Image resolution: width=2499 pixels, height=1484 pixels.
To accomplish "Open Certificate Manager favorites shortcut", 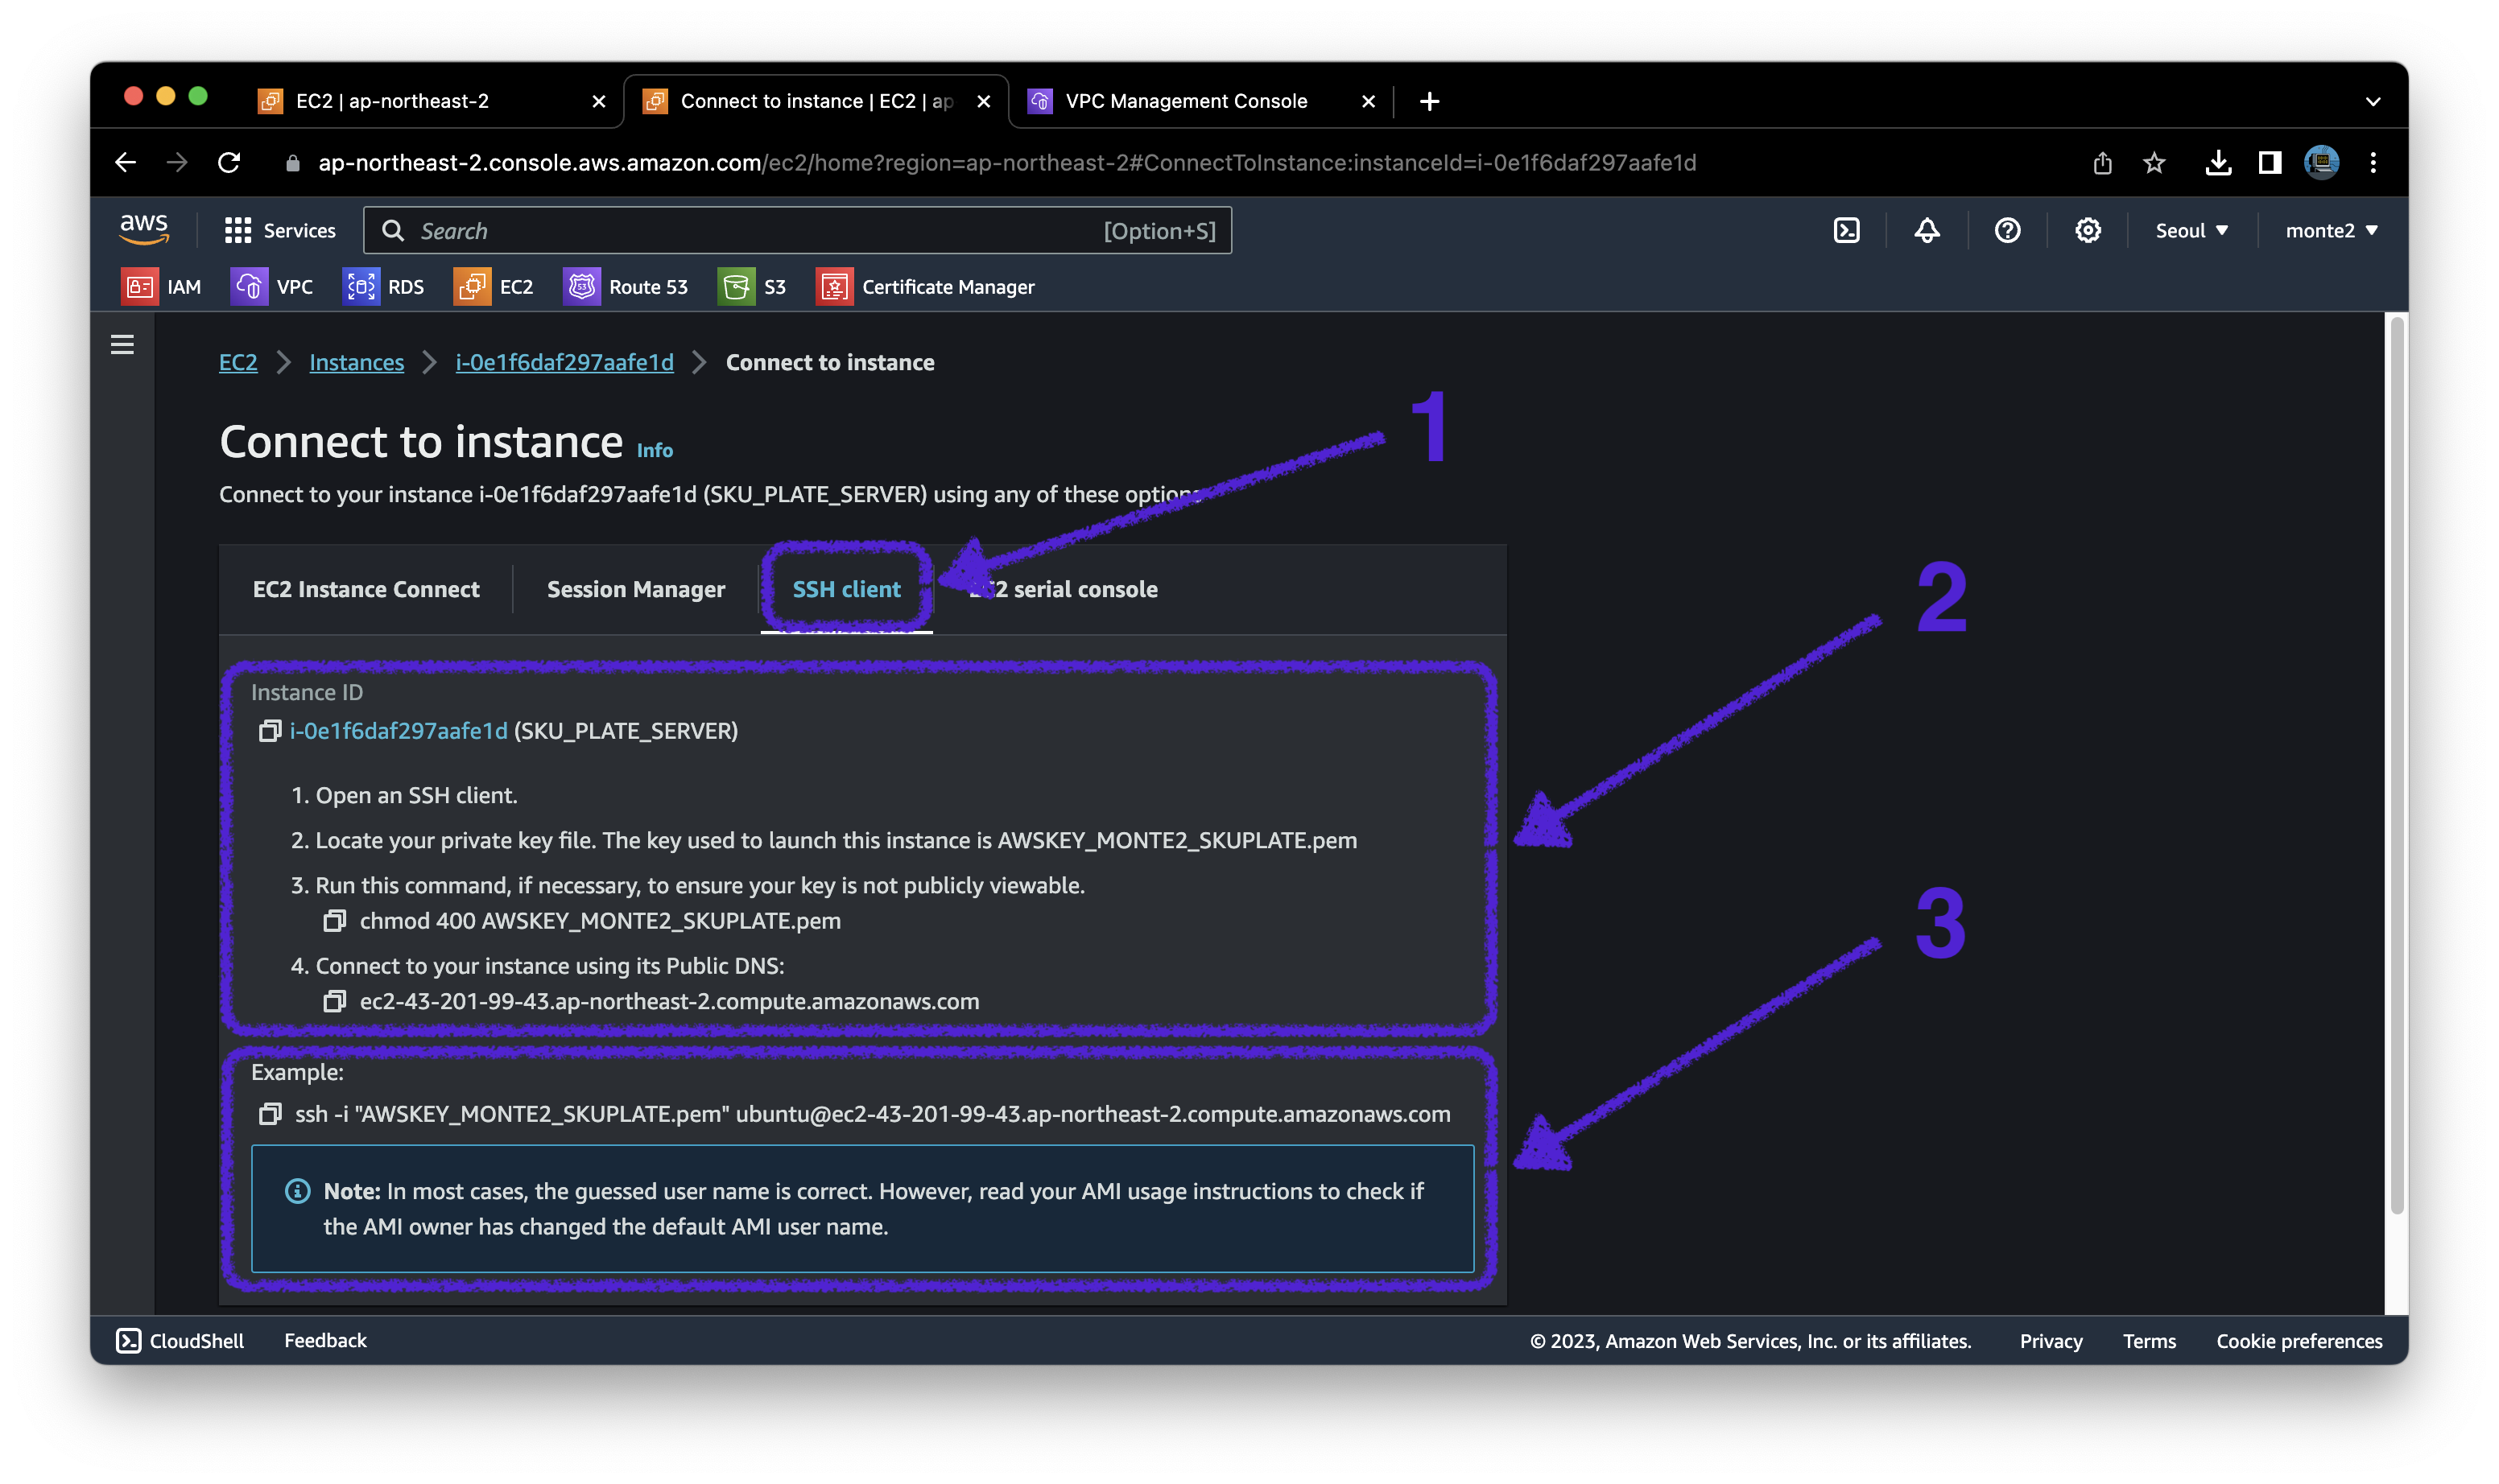I will pyautogui.click(x=925, y=287).
